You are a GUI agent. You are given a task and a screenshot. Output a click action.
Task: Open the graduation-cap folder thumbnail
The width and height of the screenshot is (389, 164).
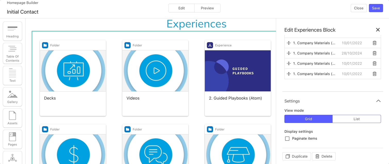pos(238,149)
